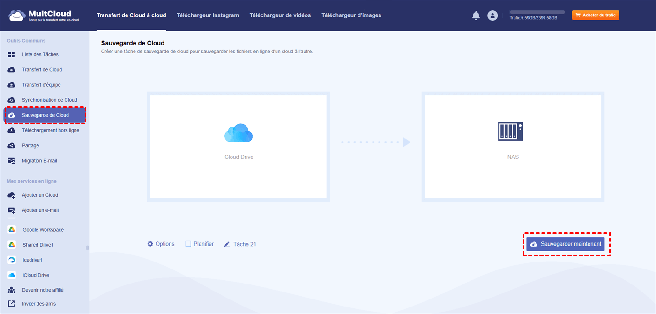Click Ajouter un e-mail link
Screen dimensions: 656x314
(x=40, y=210)
